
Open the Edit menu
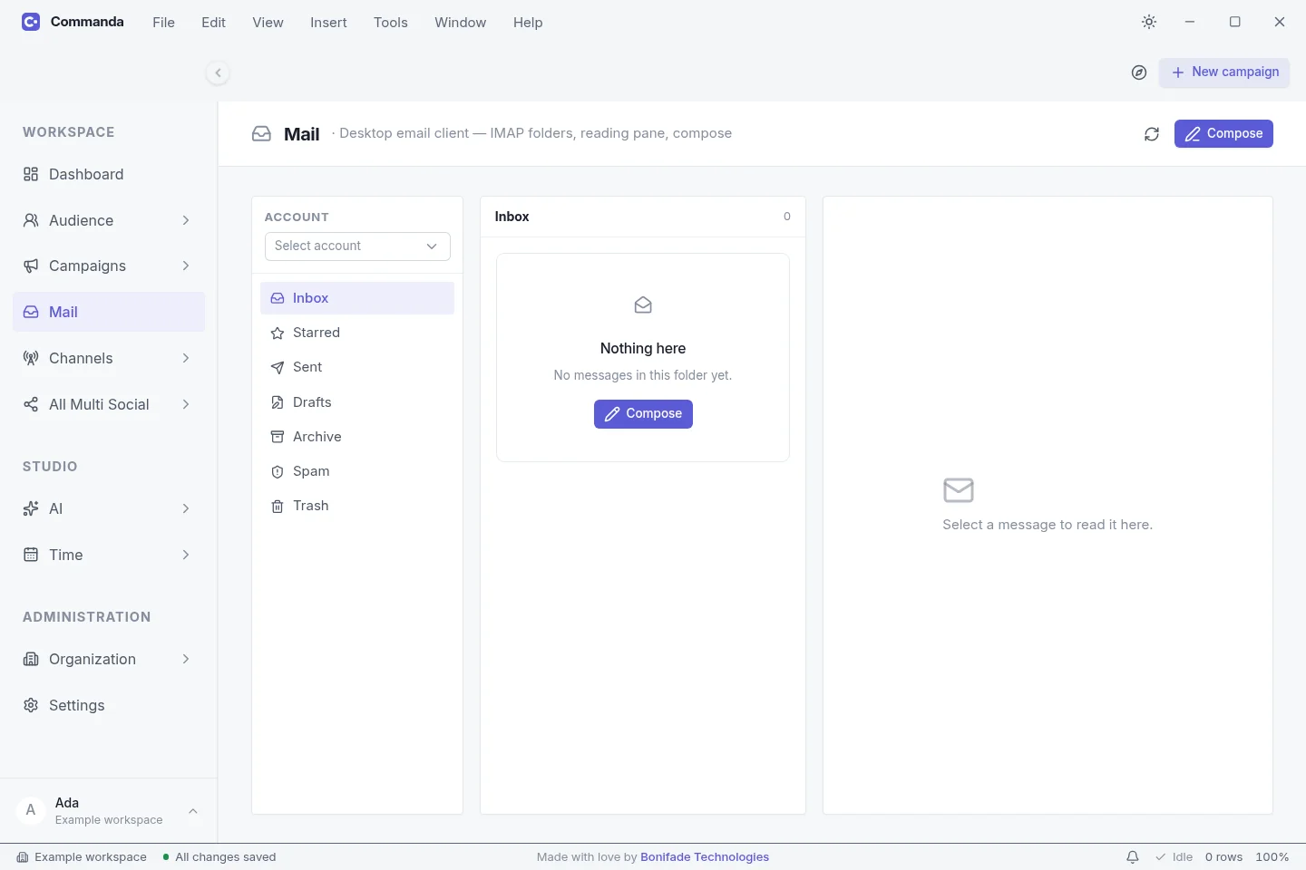pos(214,23)
